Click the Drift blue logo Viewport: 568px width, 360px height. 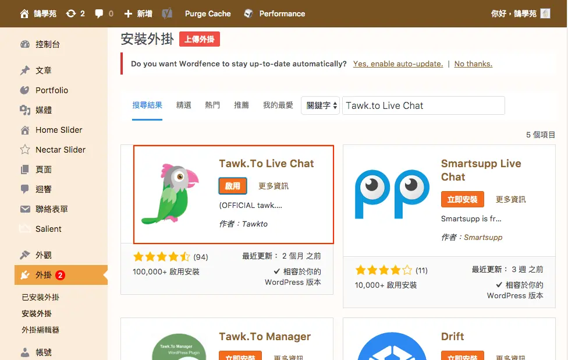pos(392,346)
